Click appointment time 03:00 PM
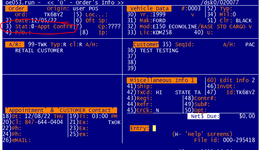This screenshot has width=259, height=150. (104, 116)
